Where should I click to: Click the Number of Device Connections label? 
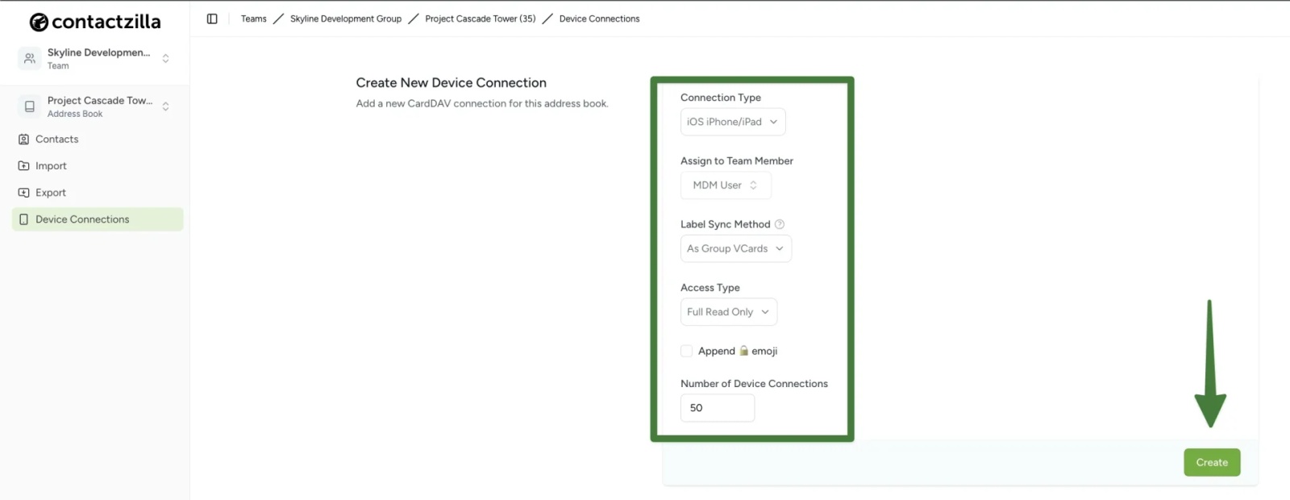[754, 384]
